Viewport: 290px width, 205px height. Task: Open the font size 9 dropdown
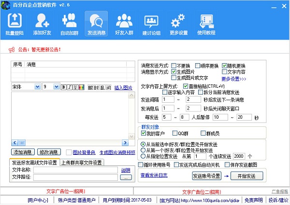[x=57, y=86]
